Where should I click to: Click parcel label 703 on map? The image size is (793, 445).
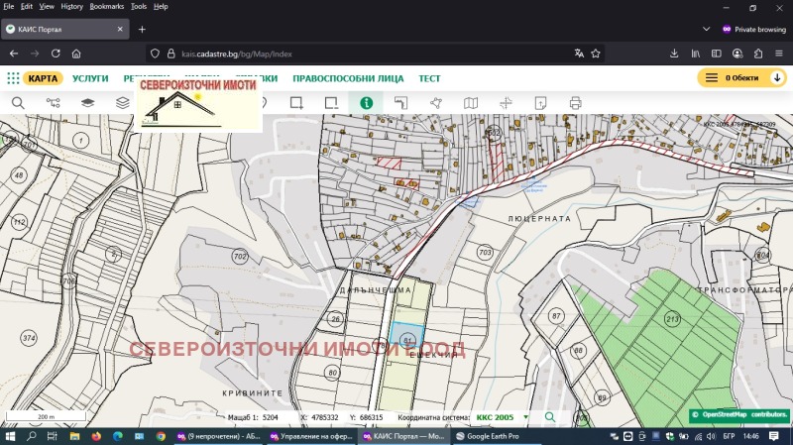pyautogui.click(x=485, y=252)
